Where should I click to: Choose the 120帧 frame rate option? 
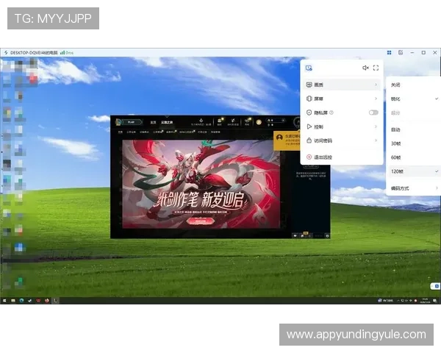pyautogui.click(x=397, y=171)
